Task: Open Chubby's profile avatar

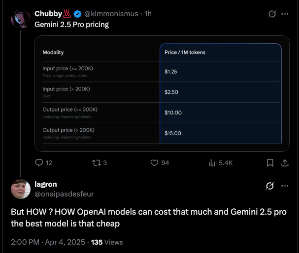Action: (x=21, y=19)
